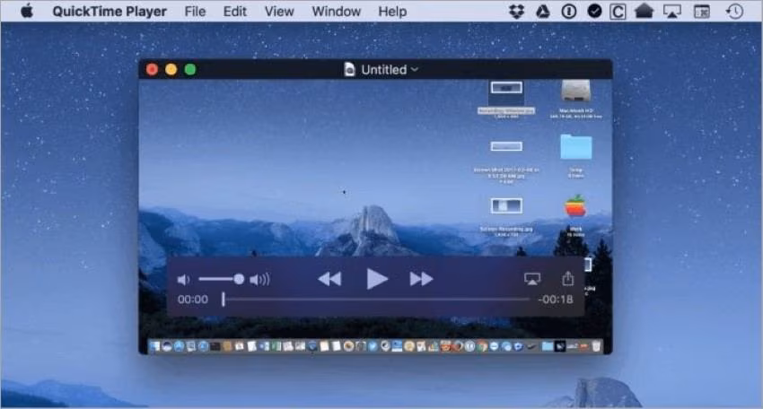The image size is (763, 409).
Task: Open the View menu
Action: click(279, 11)
